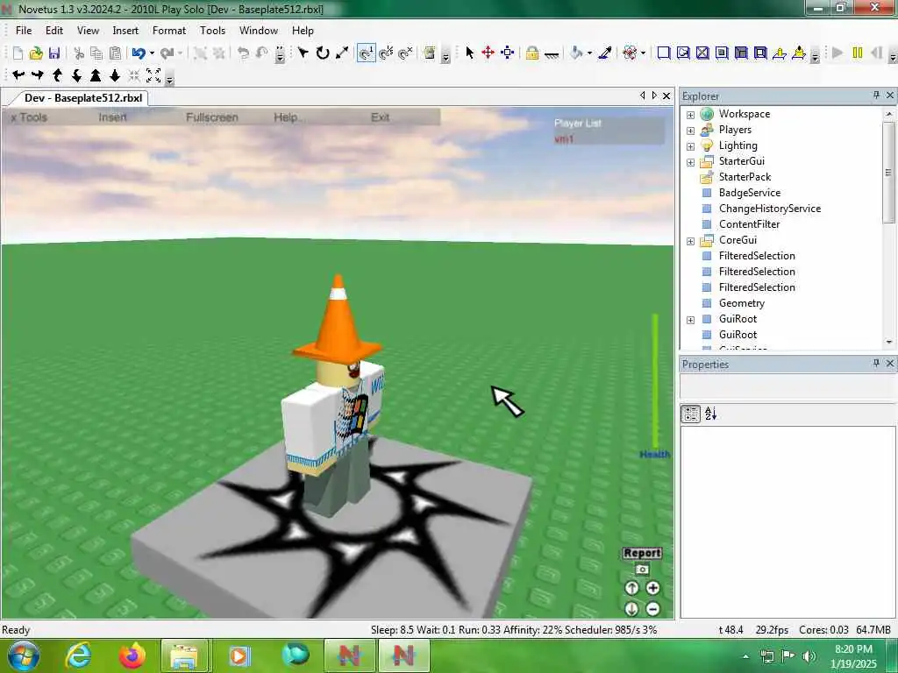Open camera toolbar overflow options
Screen dimensions: 898x673
coord(169,79)
